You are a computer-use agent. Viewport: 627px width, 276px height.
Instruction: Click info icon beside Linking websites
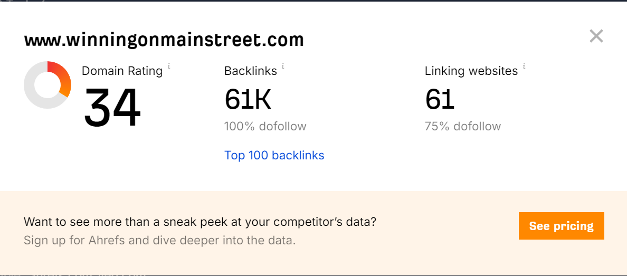pyautogui.click(x=524, y=66)
